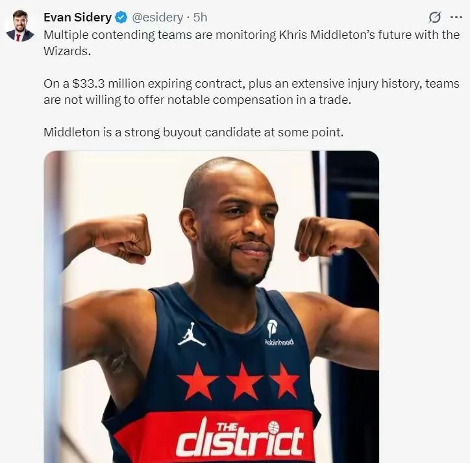Click the 5h post timestamp
The height and width of the screenshot is (463, 470).
pyautogui.click(x=200, y=18)
